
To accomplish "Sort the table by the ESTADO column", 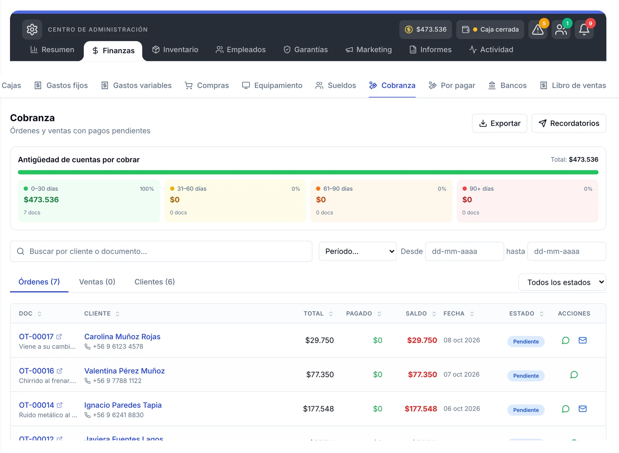I will [526, 314].
